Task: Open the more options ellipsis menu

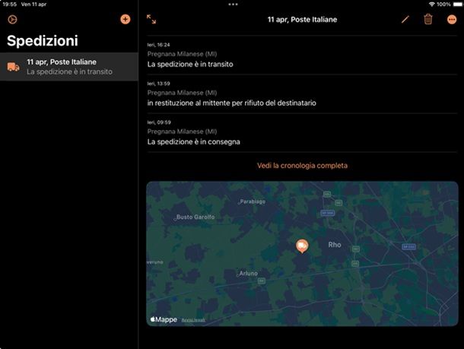Action: coord(452,20)
